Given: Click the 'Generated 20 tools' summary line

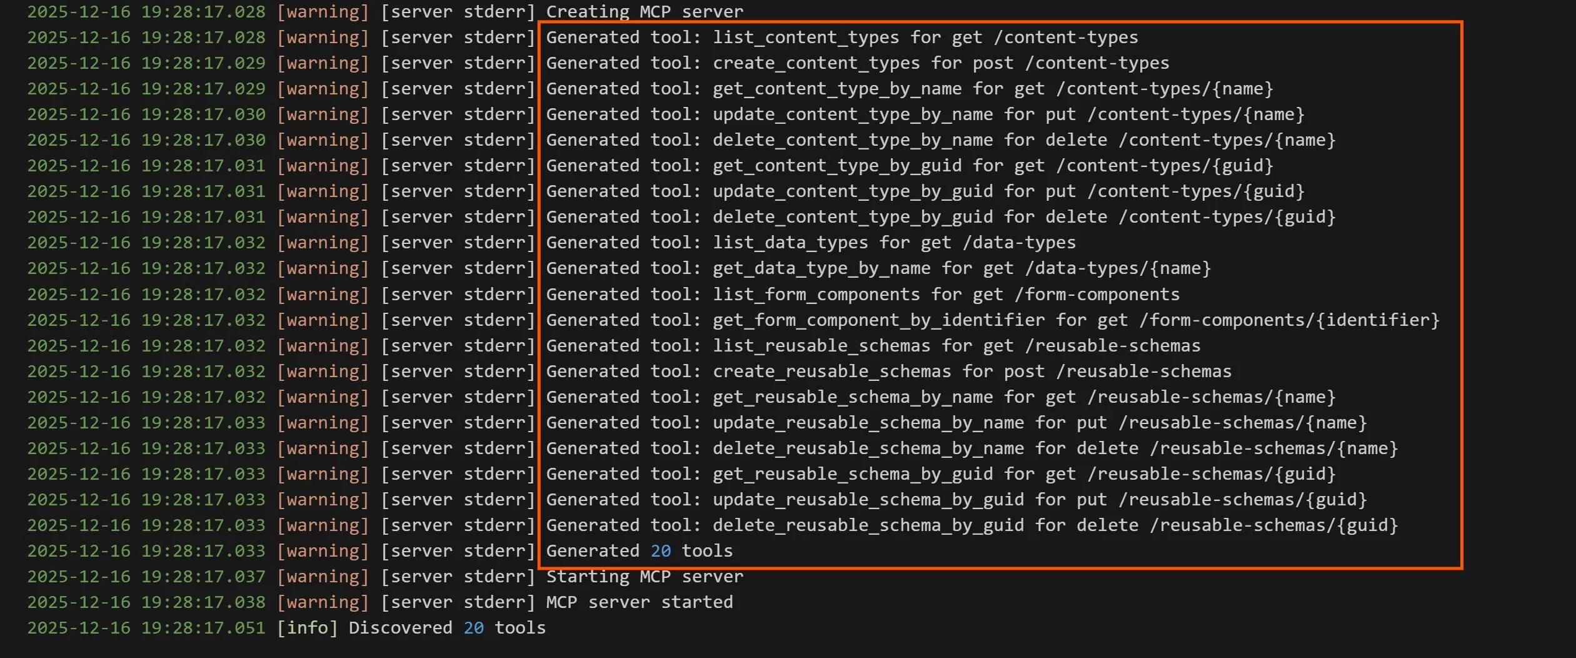Looking at the screenshot, I should pos(639,551).
